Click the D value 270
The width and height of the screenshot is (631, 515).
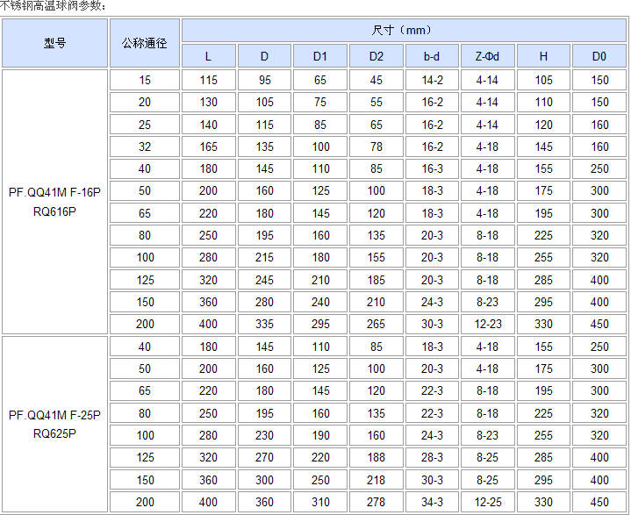coord(264,457)
